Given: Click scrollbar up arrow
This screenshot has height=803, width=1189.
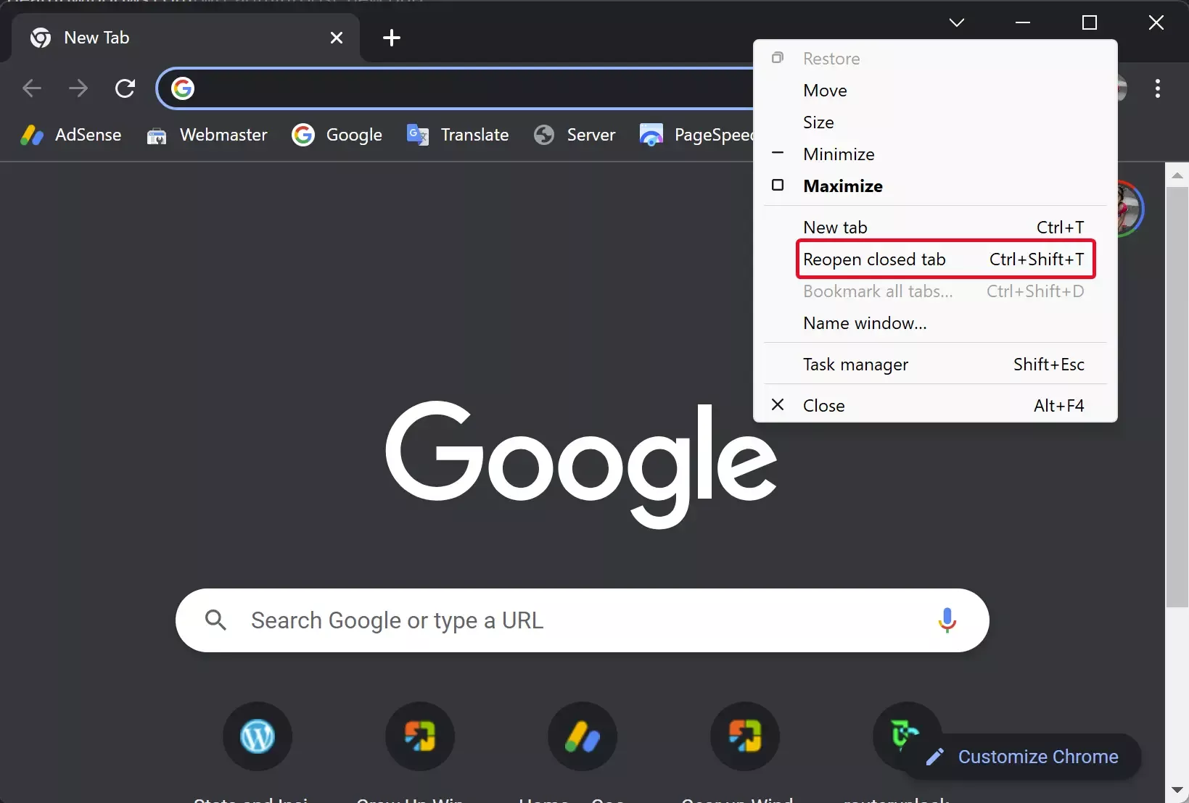Looking at the screenshot, I should pyautogui.click(x=1177, y=176).
